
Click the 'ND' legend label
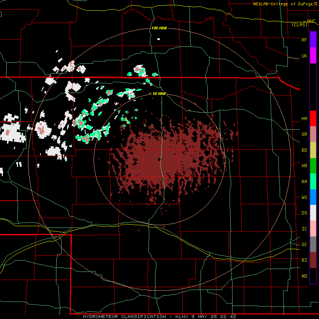point(304,276)
